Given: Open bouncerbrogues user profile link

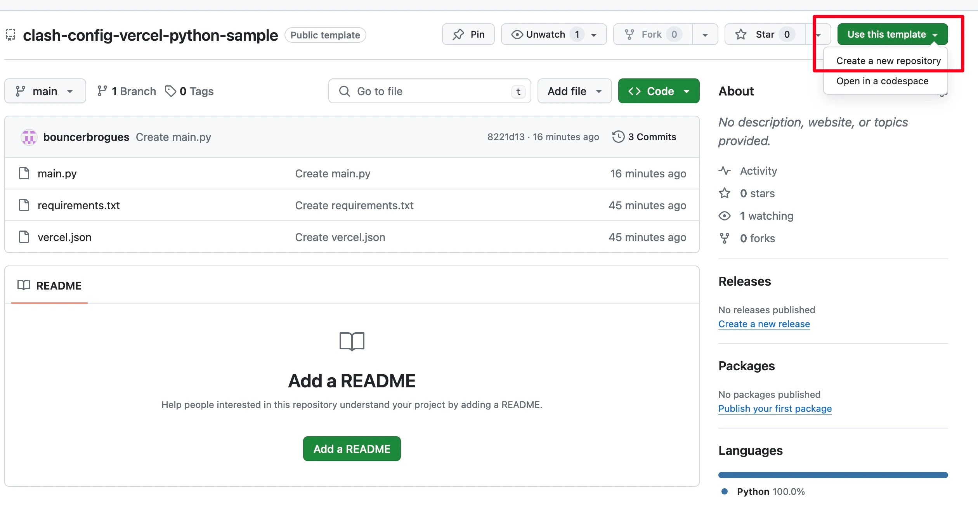Looking at the screenshot, I should pos(86,137).
